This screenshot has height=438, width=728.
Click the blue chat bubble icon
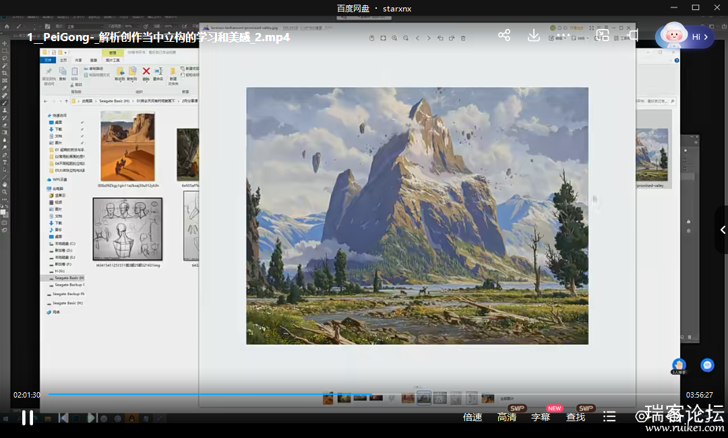[707, 365]
